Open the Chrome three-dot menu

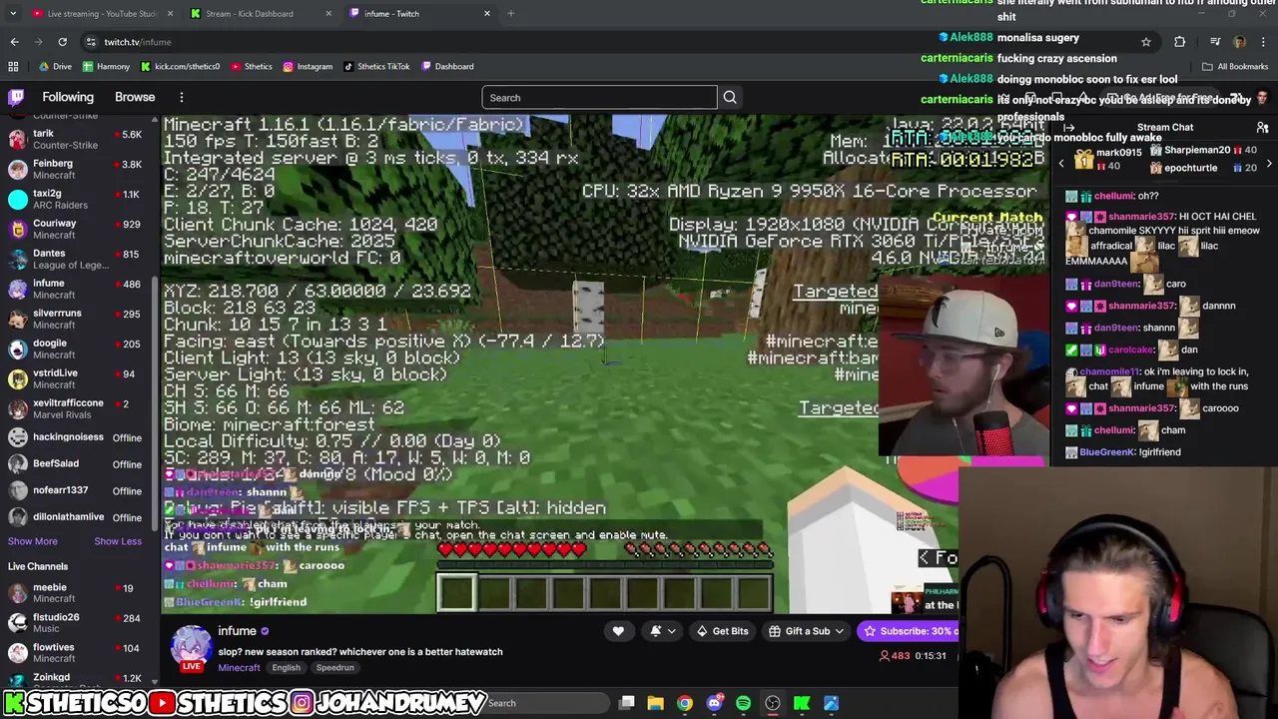point(1264,42)
